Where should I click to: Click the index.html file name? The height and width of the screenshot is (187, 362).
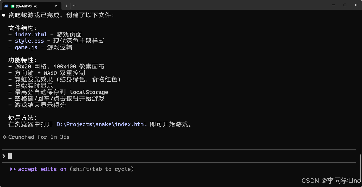click(x=31, y=34)
